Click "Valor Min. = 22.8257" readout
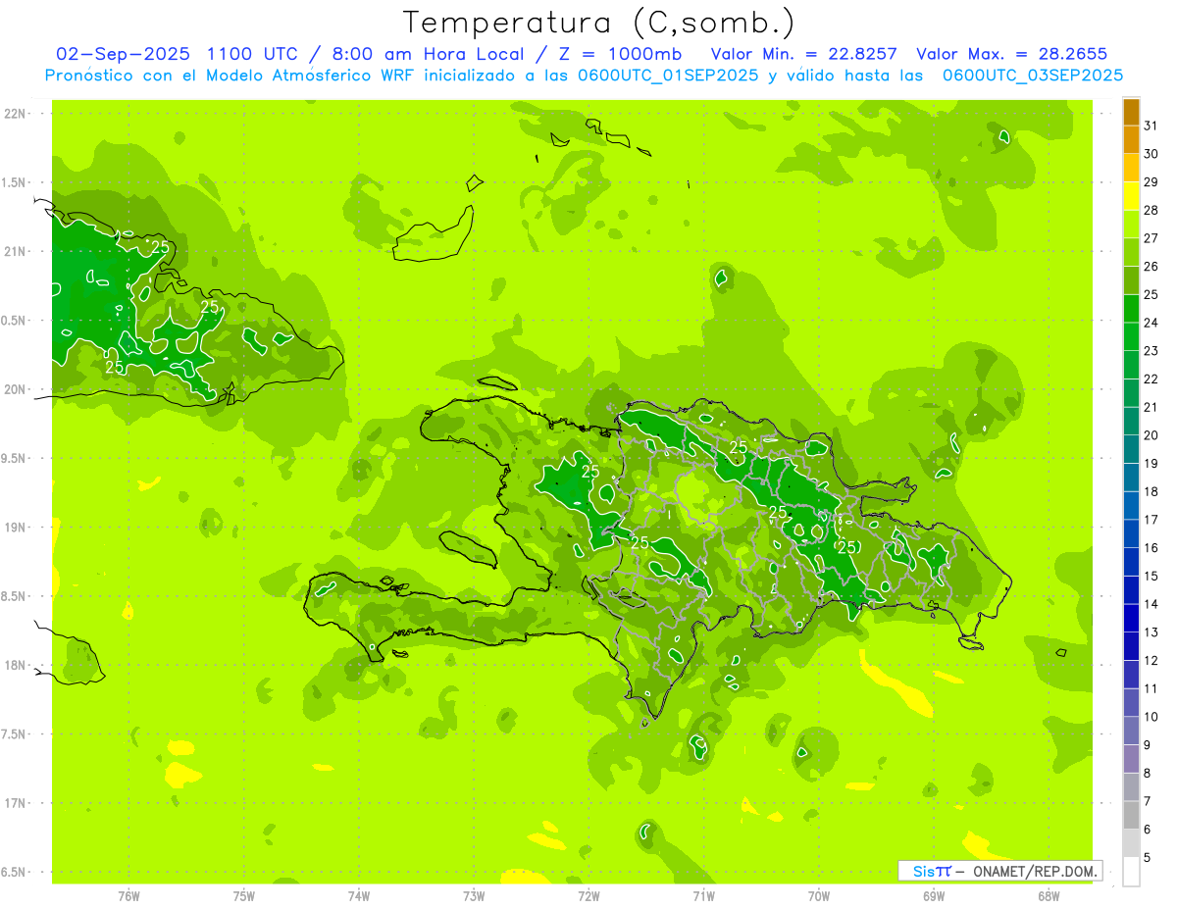Screen dimensions: 1177x909 [x=804, y=54]
